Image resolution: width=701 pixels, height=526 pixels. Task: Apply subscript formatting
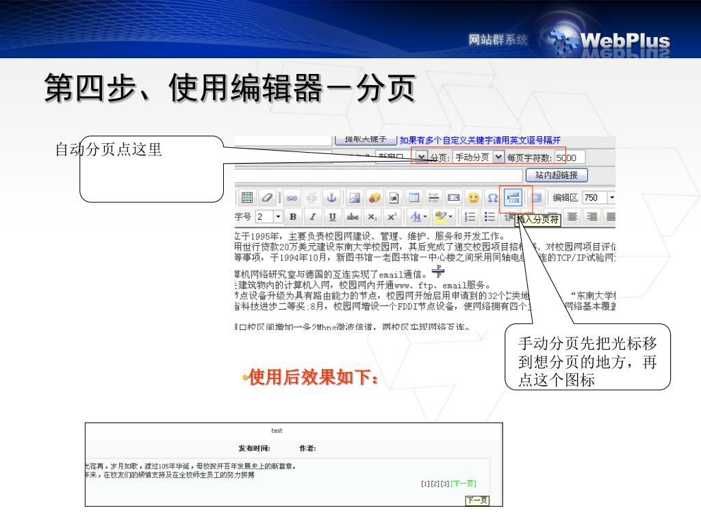pyautogui.click(x=372, y=217)
